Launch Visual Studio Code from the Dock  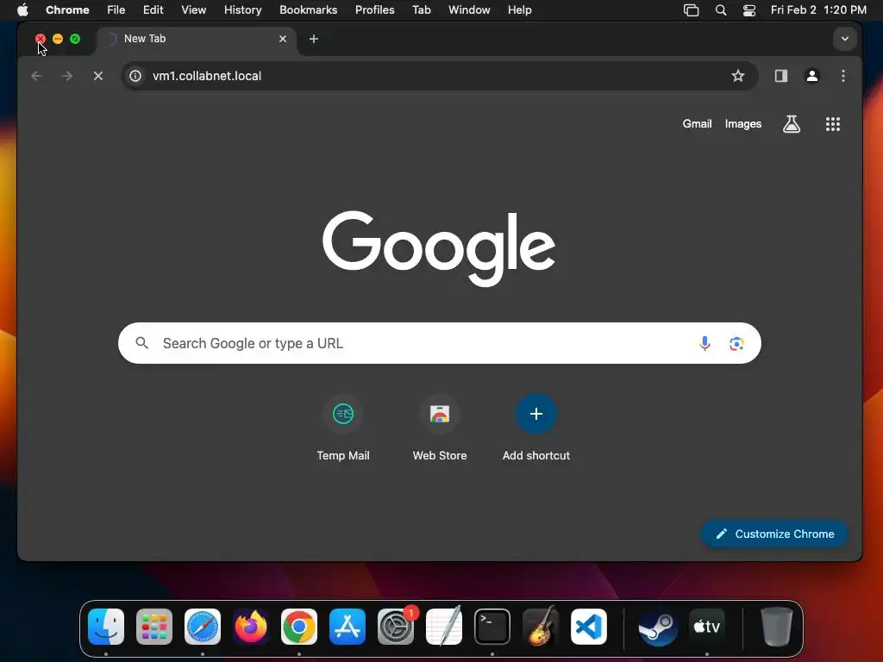point(589,627)
